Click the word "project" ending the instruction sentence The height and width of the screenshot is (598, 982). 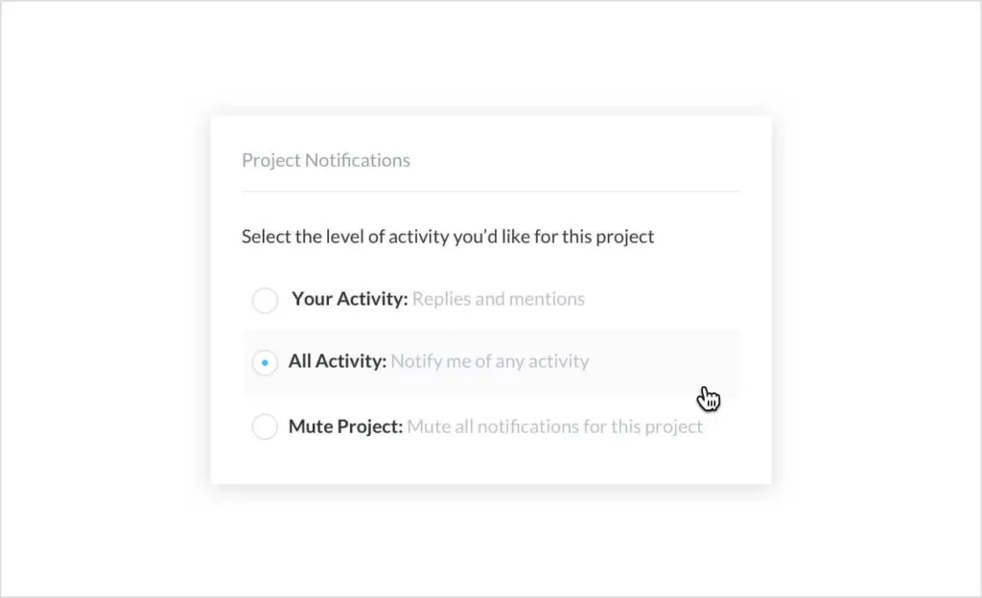click(623, 236)
